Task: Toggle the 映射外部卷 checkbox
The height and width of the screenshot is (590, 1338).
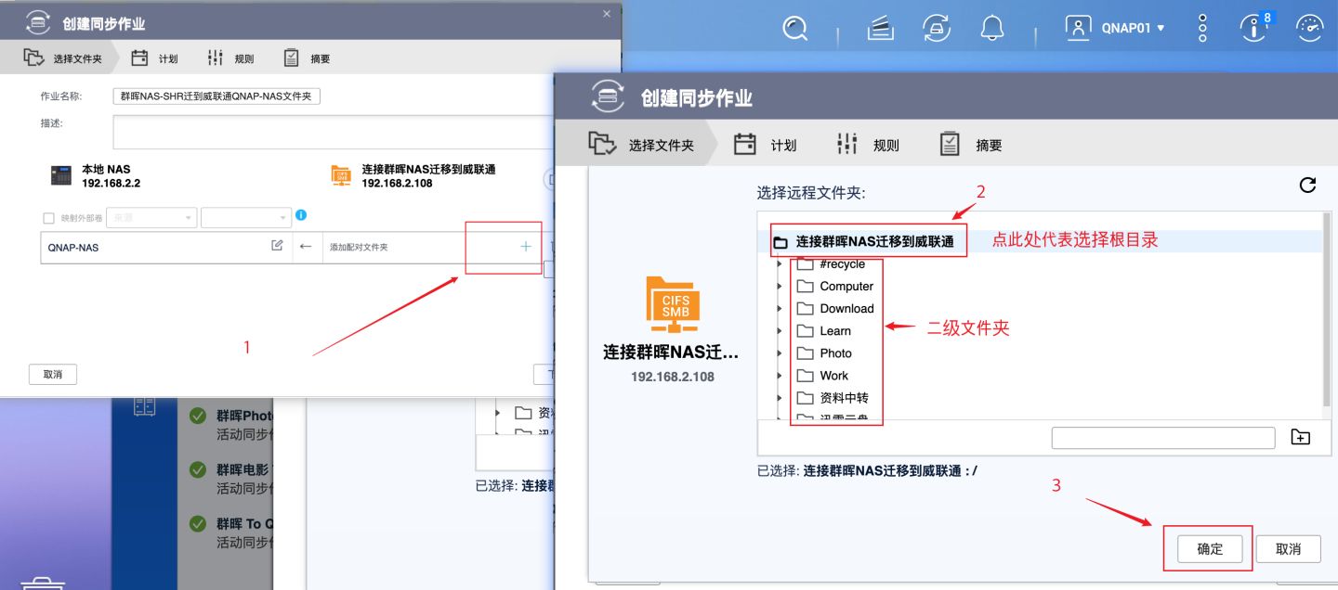Action: [x=48, y=218]
